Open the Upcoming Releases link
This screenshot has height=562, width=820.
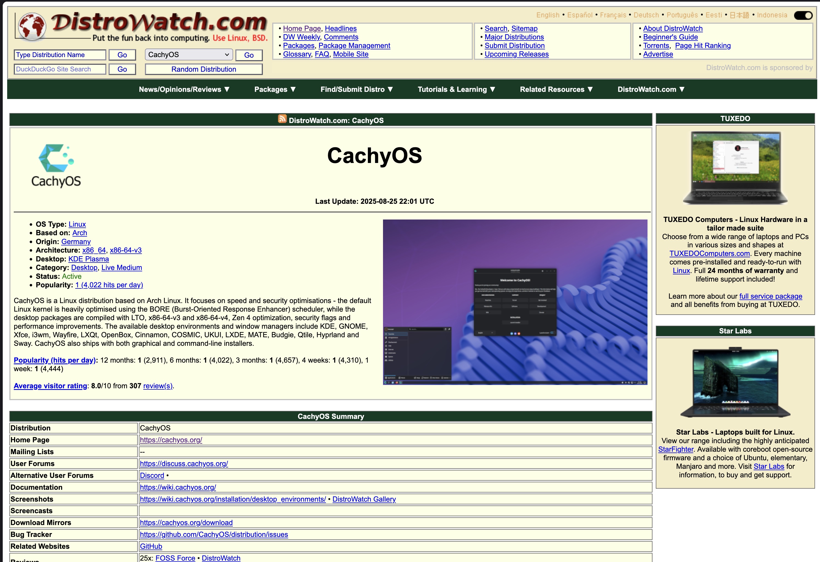[x=517, y=54]
